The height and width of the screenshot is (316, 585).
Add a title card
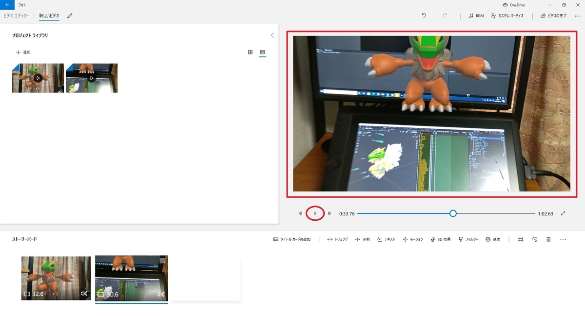[x=292, y=240]
